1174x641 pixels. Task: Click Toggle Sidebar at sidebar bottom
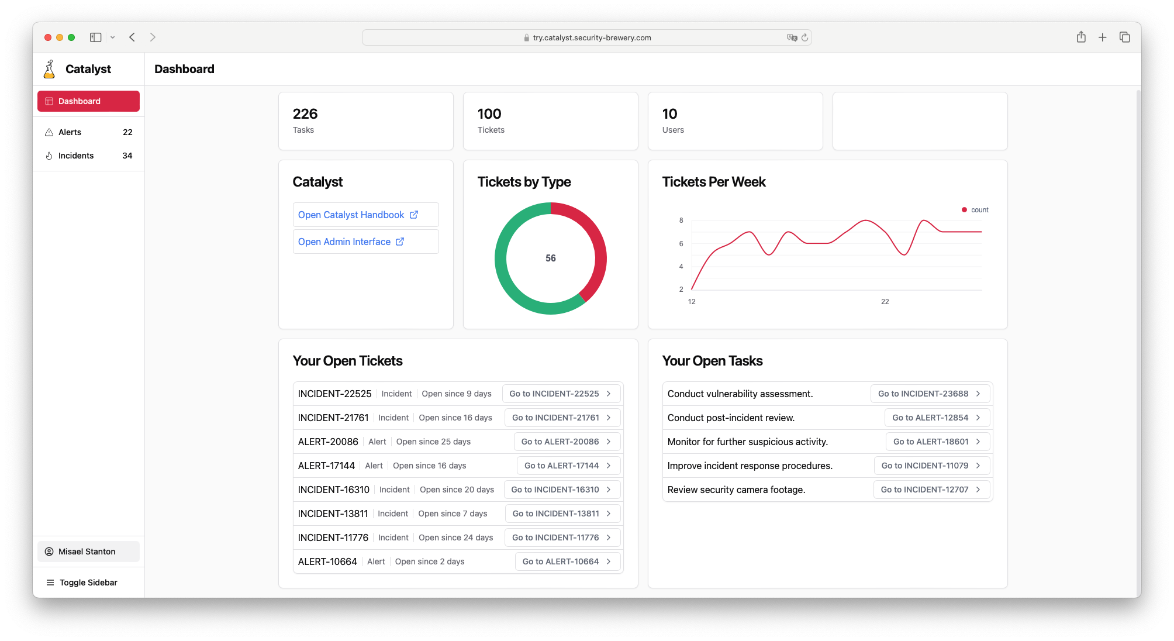[88, 582]
